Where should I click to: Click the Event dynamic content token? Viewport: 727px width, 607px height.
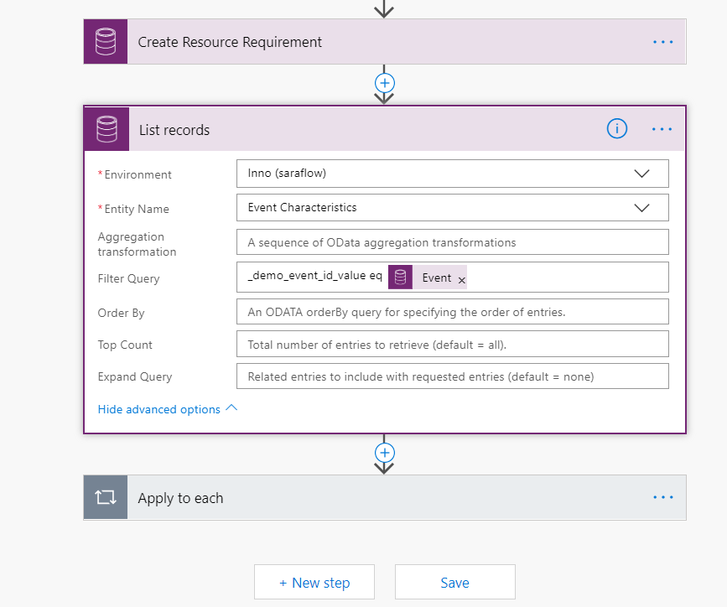coord(436,278)
